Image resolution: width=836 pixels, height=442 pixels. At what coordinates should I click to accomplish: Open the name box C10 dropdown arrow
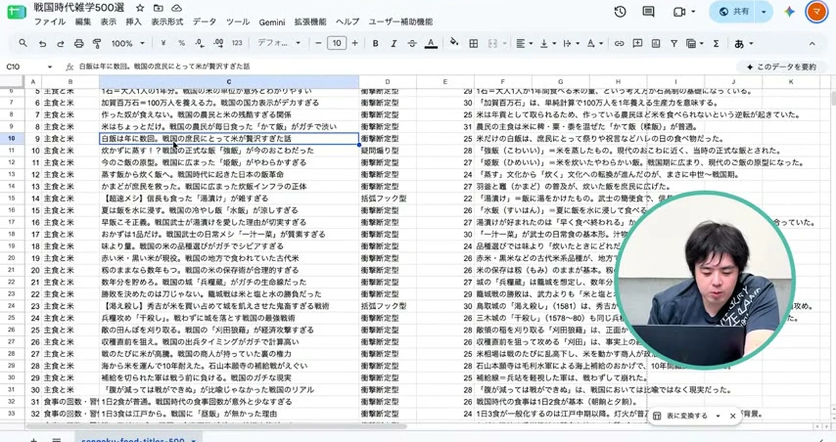[x=50, y=67]
